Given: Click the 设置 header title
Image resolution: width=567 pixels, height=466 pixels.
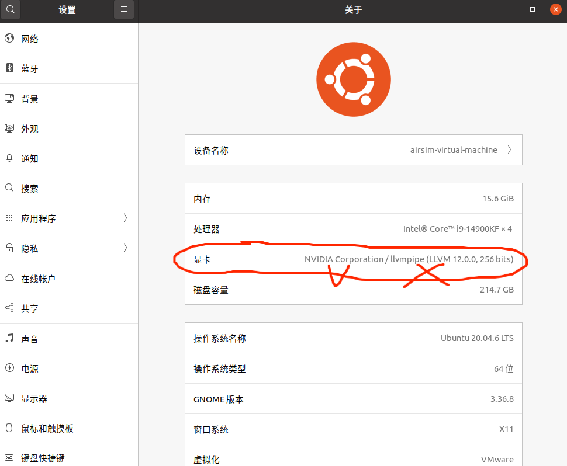Looking at the screenshot, I should (67, 10).
